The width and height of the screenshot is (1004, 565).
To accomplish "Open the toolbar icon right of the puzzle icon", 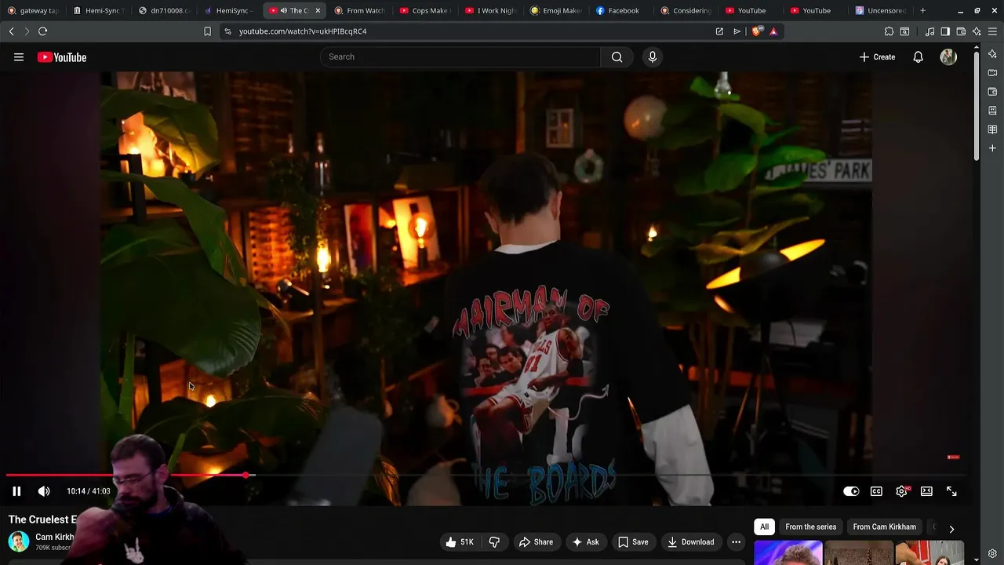I will click(904, 31).
